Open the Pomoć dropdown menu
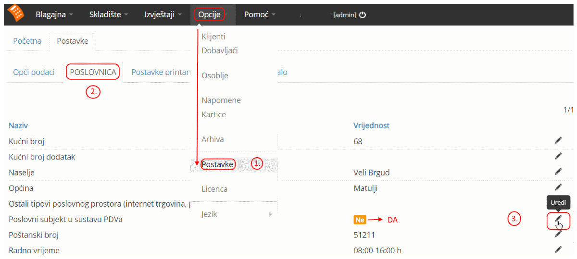This screenshot has height=259, width=577. [260, 14]
